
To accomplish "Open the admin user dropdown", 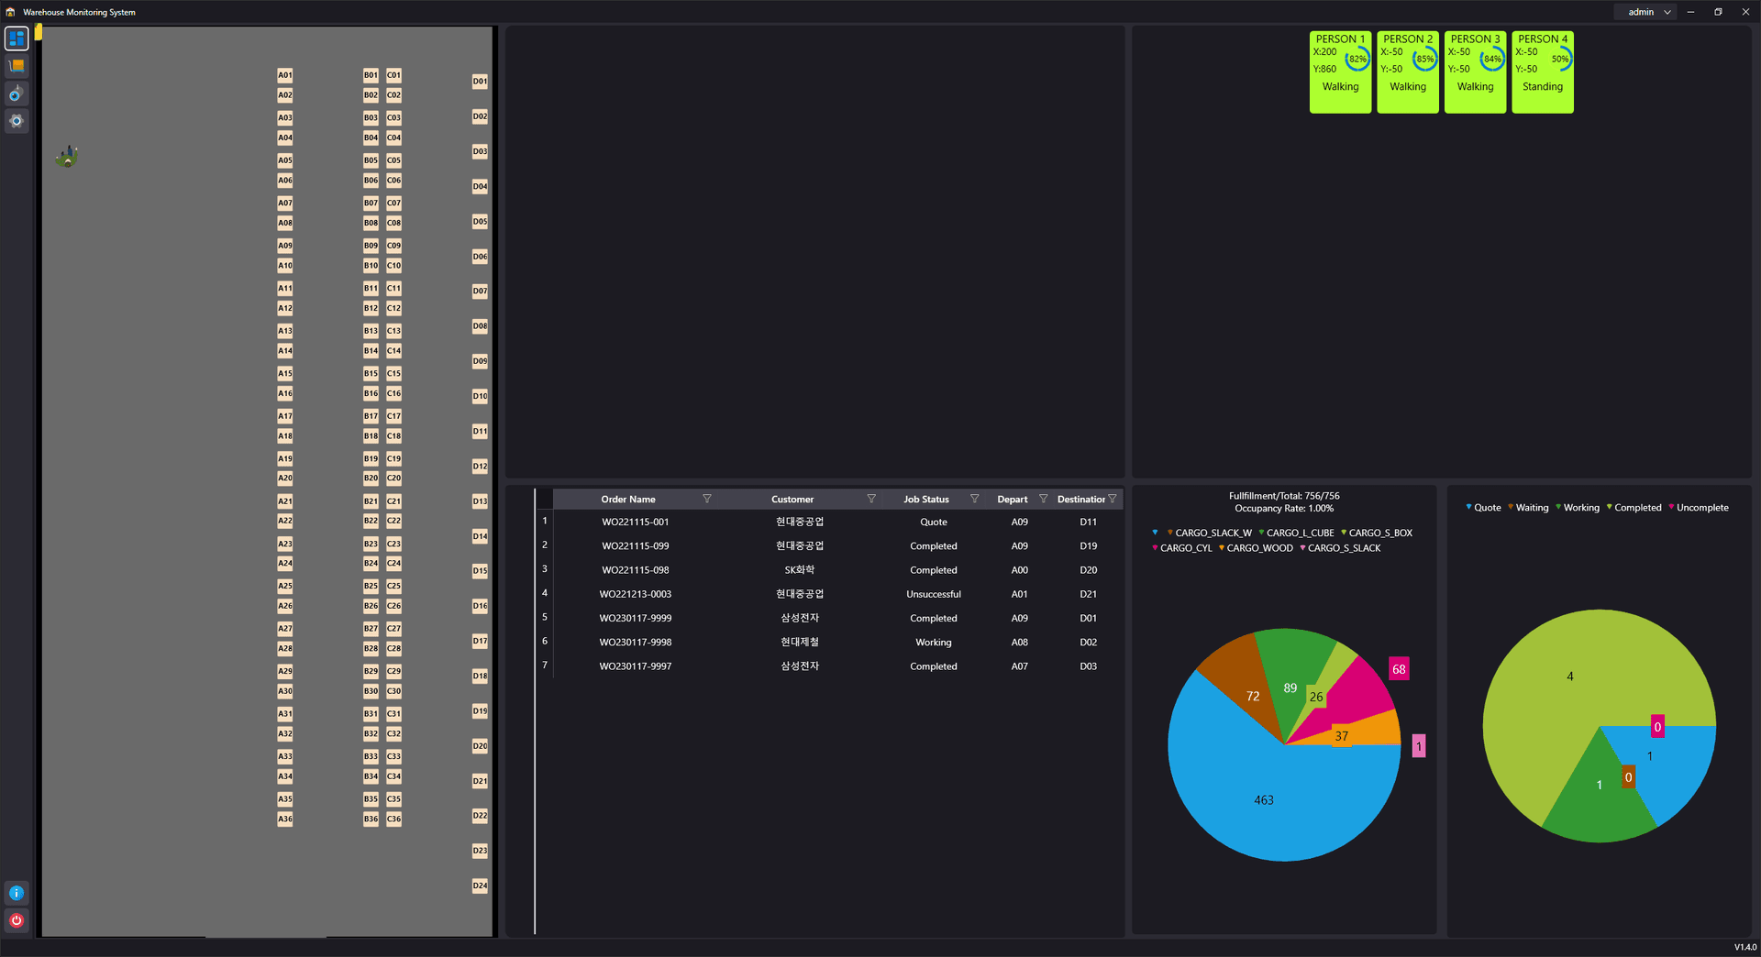I will point(1648,12).
